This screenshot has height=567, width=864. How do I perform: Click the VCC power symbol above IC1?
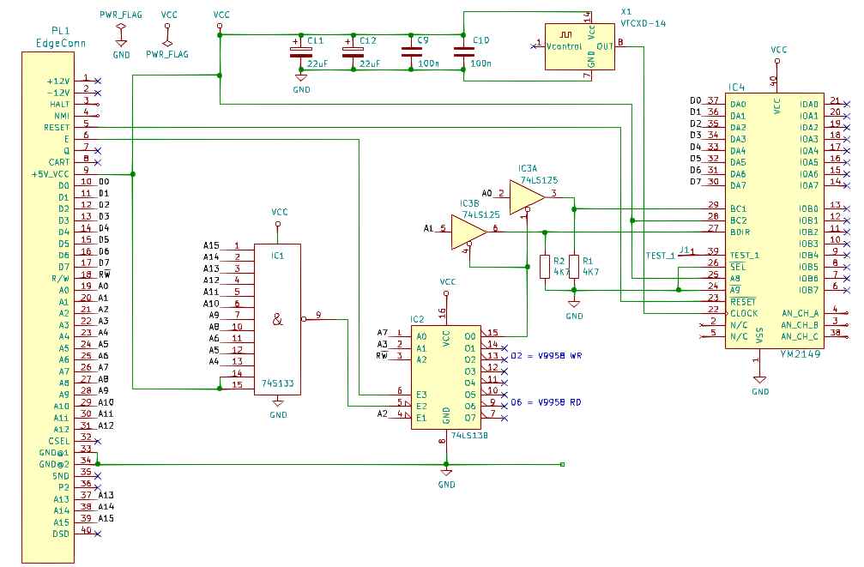click(x=278, y=224)
